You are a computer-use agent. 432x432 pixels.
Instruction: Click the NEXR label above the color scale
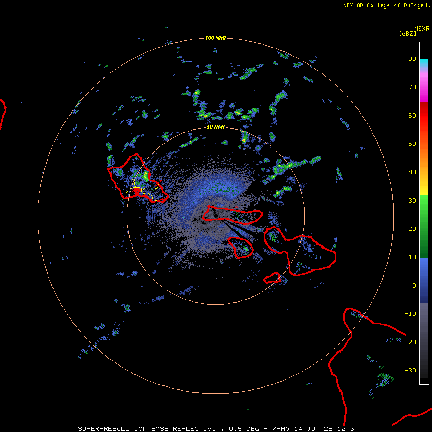422,29
